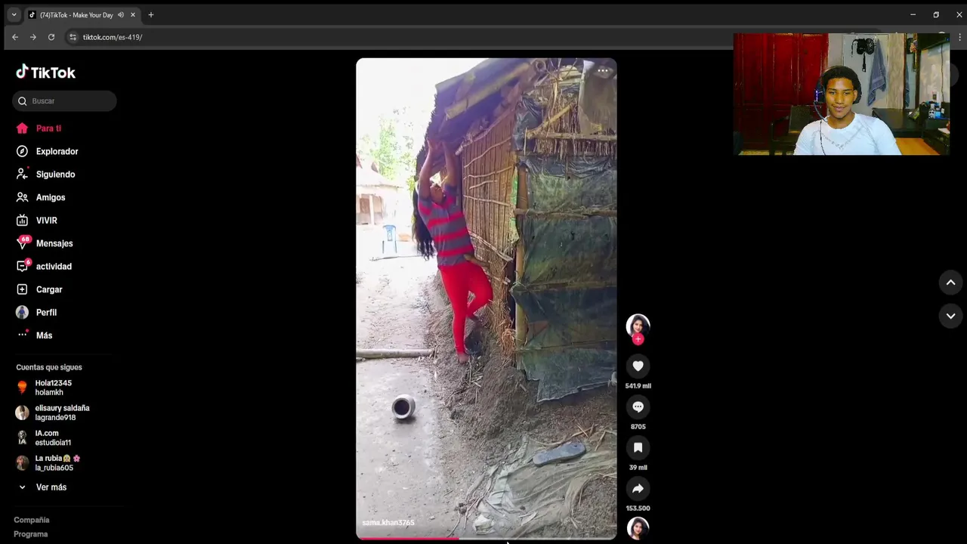The width and height of the screenshot is (967, 544).
Task: Share video with arrow icon
Action: point(638,489)
